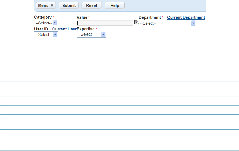This screenshot has width=239, height=151.
Task: Open the lookup icon beside Value field
Action: click(x=136, y=22)
